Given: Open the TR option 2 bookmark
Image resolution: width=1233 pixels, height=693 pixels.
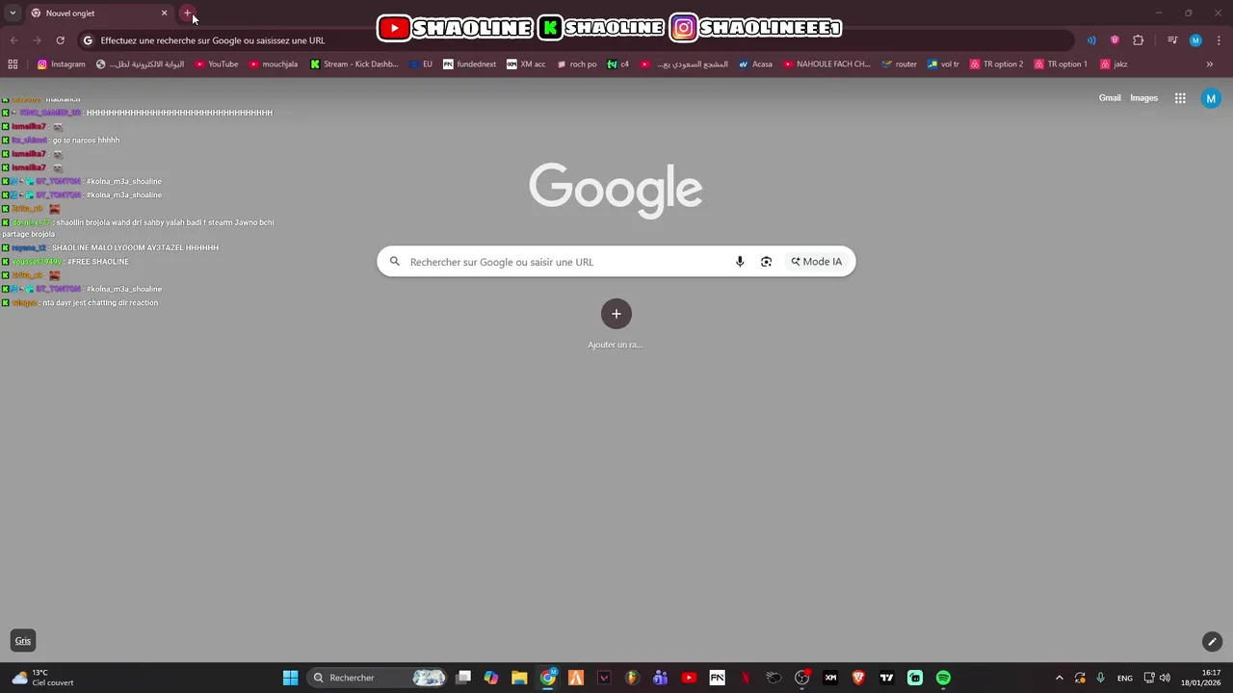Looking at the screenshot, I should pos(996,64).
